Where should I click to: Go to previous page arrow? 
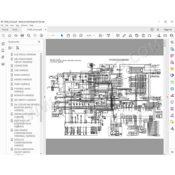click(x=35, y=35)
